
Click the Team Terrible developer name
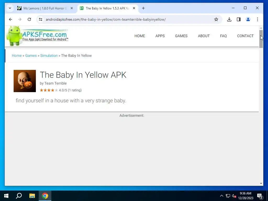tap(55, 83)
